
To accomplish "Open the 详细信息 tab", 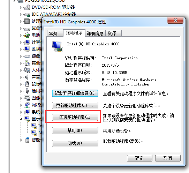I will 95,33.
